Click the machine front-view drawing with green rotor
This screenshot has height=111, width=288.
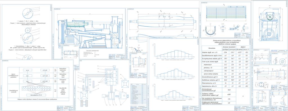click(x=269, y=25)
